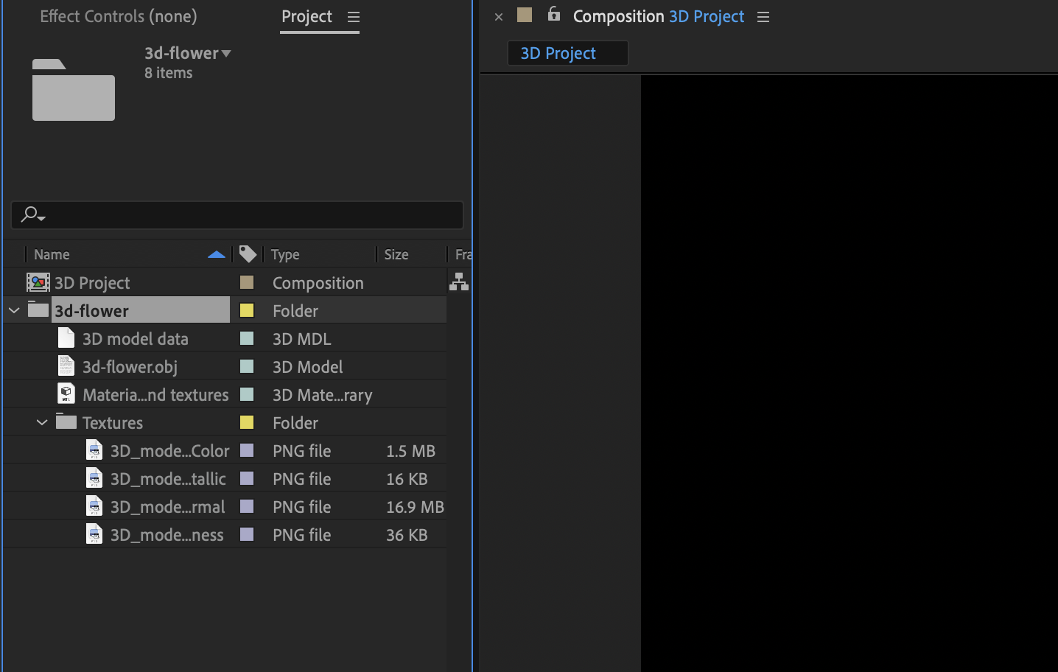Open the Composition panel hamburger menu

click(x=763, y=17)
